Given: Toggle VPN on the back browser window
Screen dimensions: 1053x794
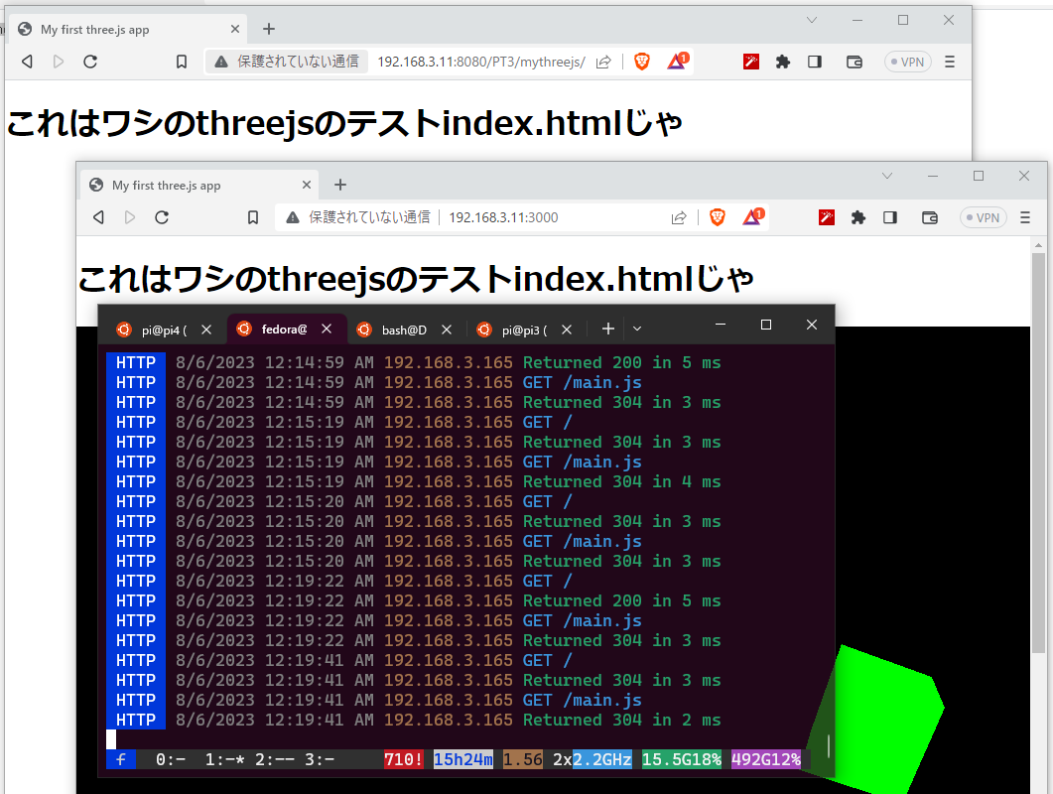Looking at the screenshot, I should pos(907,62).
